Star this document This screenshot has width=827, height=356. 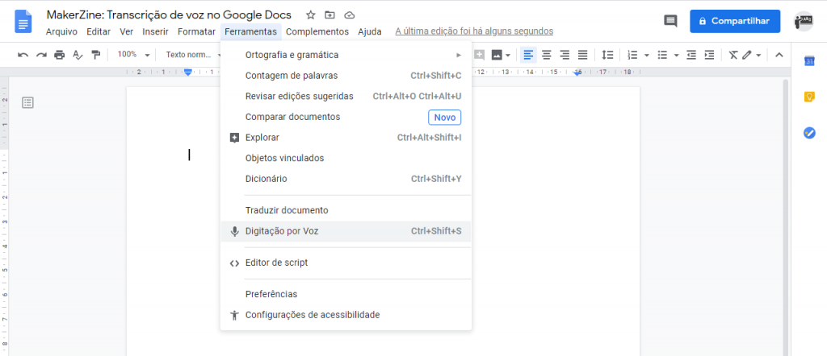[x=311, y=15]
